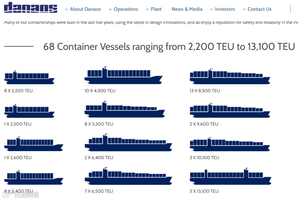Screen dimensions: 298x200
Task: Click the 7 X 6,500 TEU ship icon
Action: [128, 177]
